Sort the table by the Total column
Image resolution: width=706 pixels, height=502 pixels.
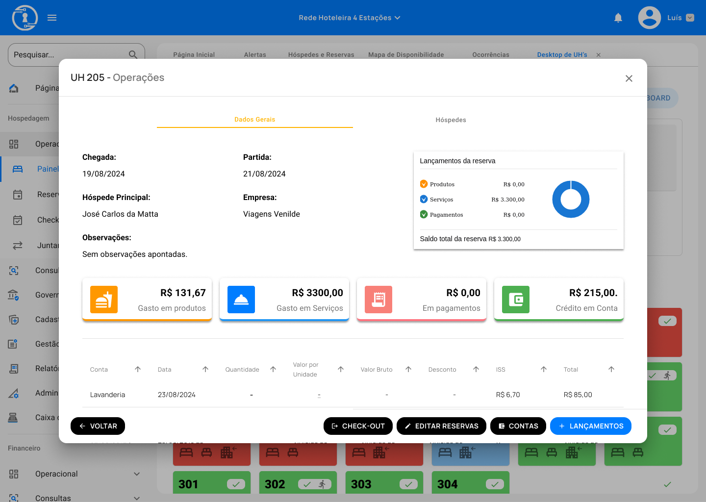click(x=611, y=370)
